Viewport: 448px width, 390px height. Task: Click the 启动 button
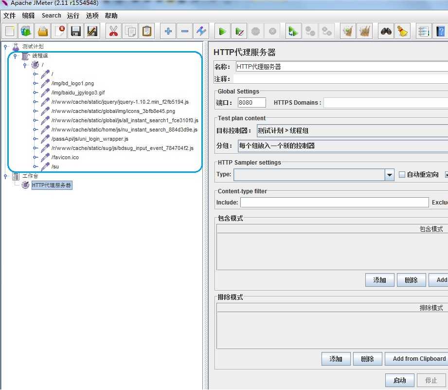pyautogui.click(x=399, y=380)
